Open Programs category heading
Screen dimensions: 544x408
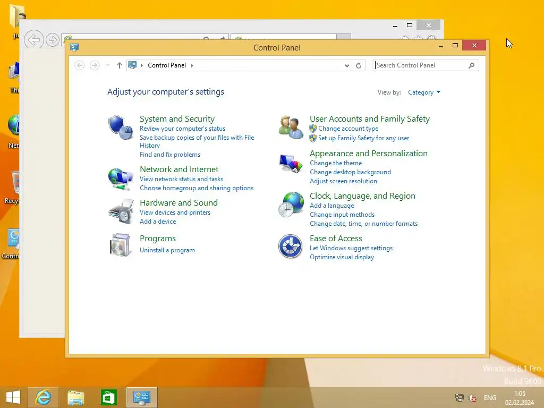pyautogui.click(x=157, y=239)
